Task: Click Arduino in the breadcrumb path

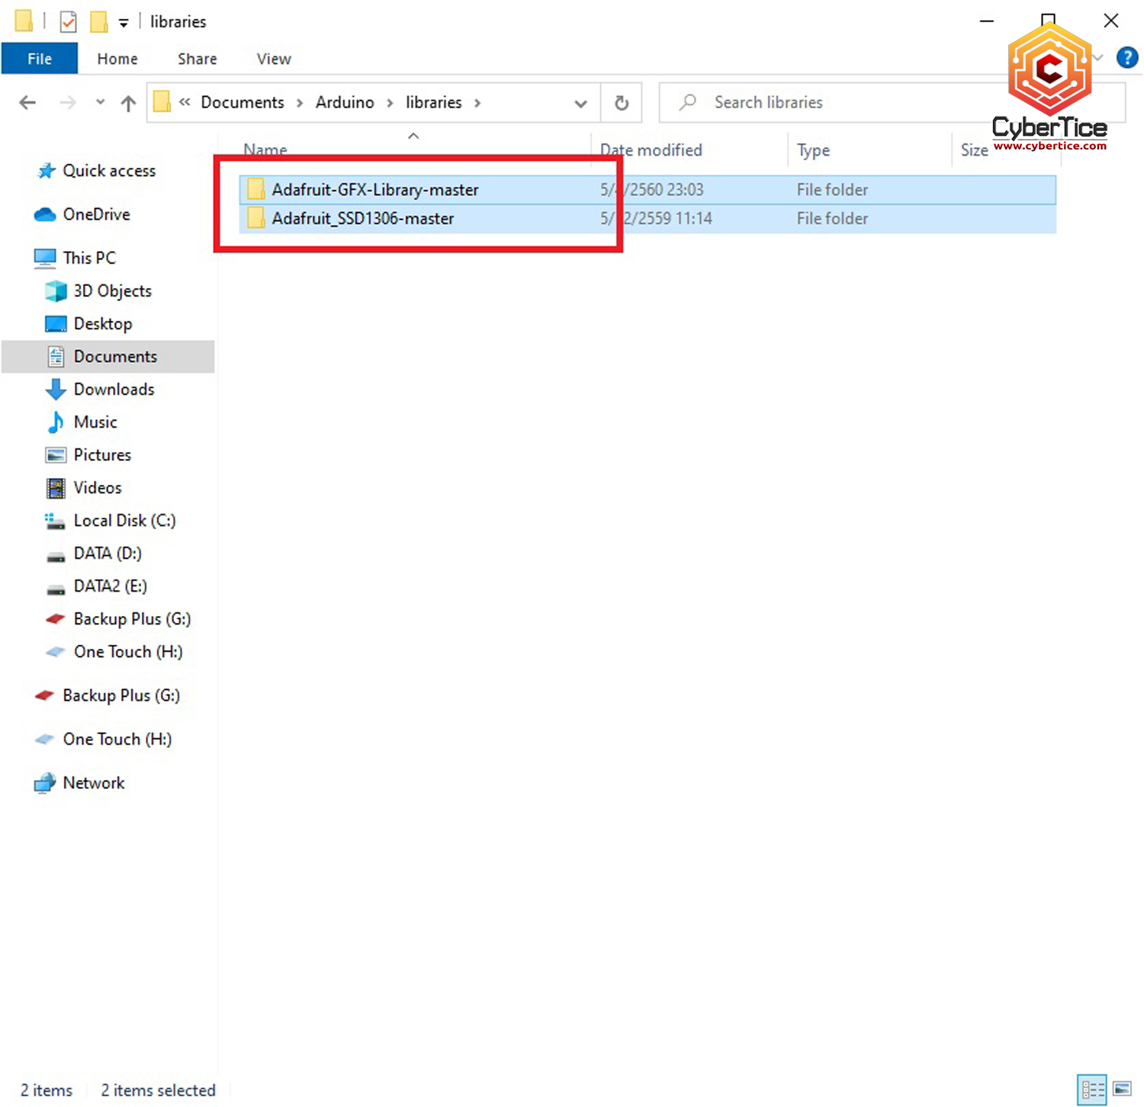Action: (x=345, y=102)
